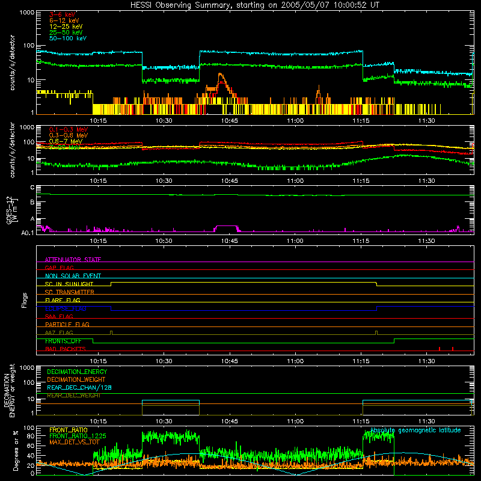Screen dimensions: 481x481
Task: Select the SAA_FLAG label
Action: click(59, 317)
